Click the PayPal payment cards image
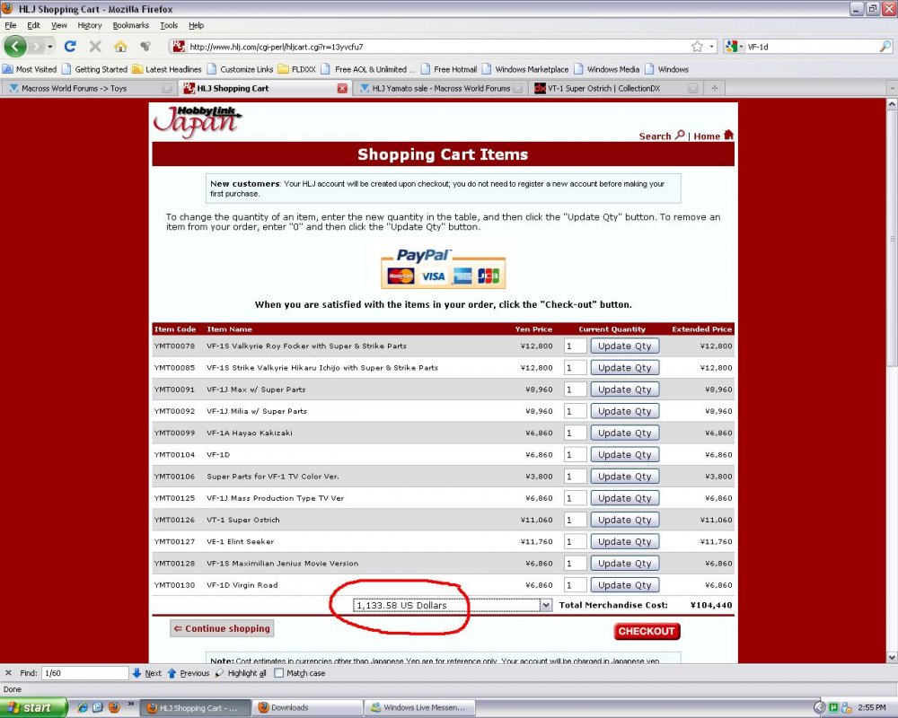 click(x=443, y=269)
